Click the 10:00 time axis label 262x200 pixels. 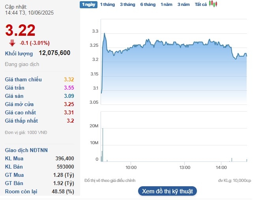[131, 168]
